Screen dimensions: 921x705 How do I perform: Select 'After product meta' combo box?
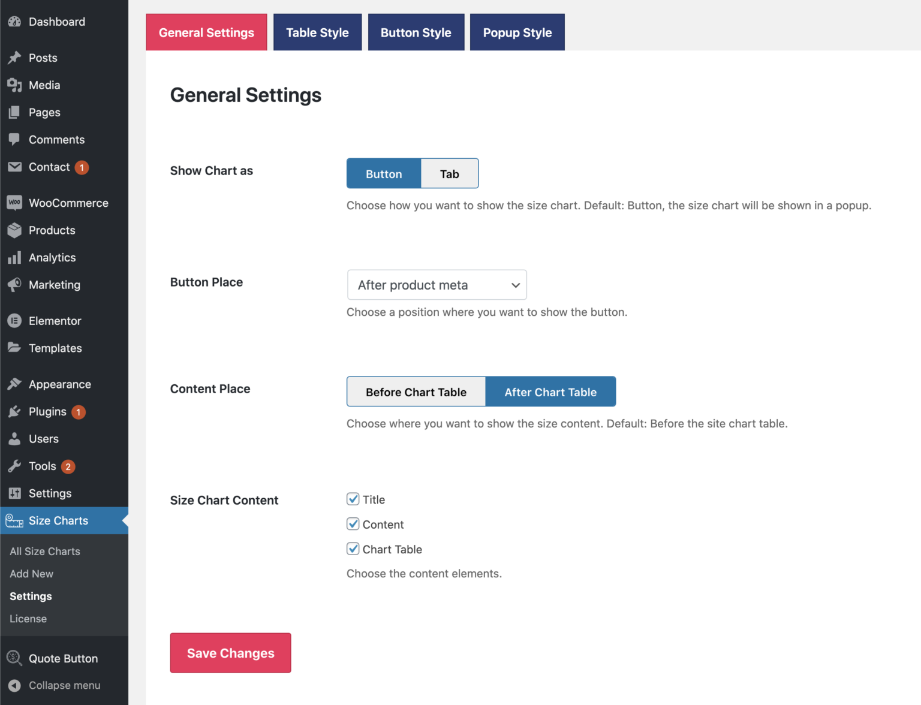(437, 285)
